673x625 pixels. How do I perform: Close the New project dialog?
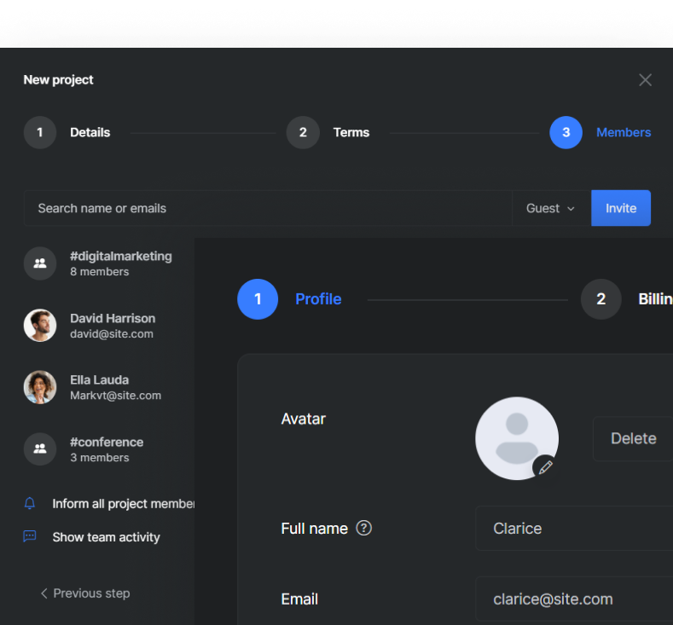pyautogui.click(x=645, y=80)
